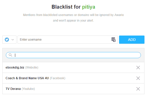Click the (Youtube) source label

pyautogui.click(x=28, y=89)
